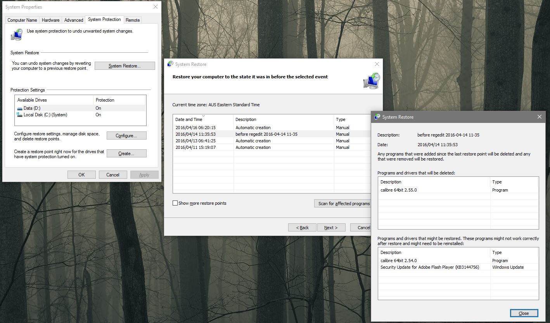
Task: Click the System Protection shield icon in System Properties
Action: click(16, 35)
